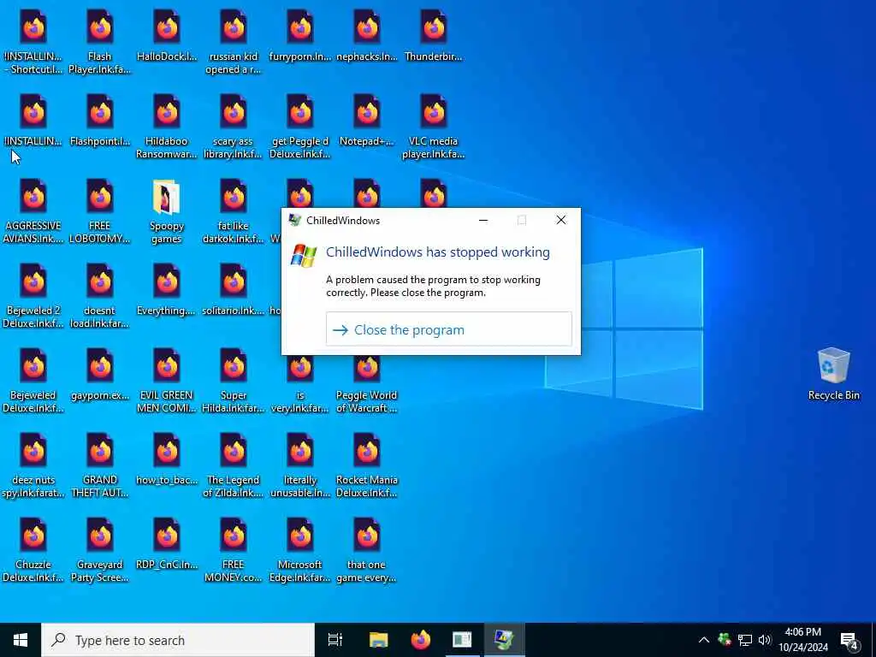Select the get Peggle d Deluxe icon
This screenshot has height=657, width=876.
click(300, 128)
